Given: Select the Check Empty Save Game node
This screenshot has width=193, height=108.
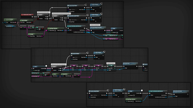Looking at the screenshot, I should pyautogui.click(x=98, y=30).
